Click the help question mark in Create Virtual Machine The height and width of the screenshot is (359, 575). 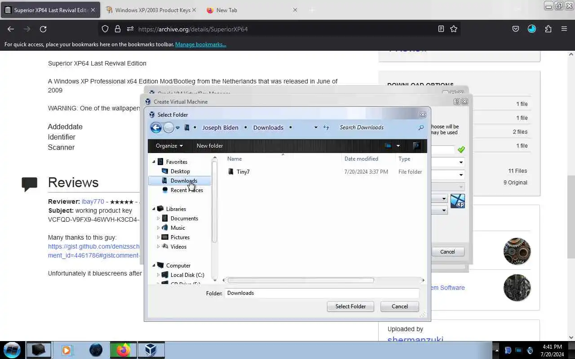pos(457,102)
